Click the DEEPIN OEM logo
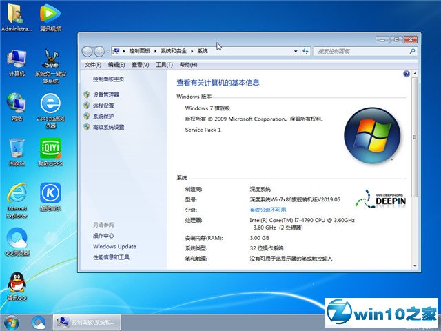 [x=380, y=199]
